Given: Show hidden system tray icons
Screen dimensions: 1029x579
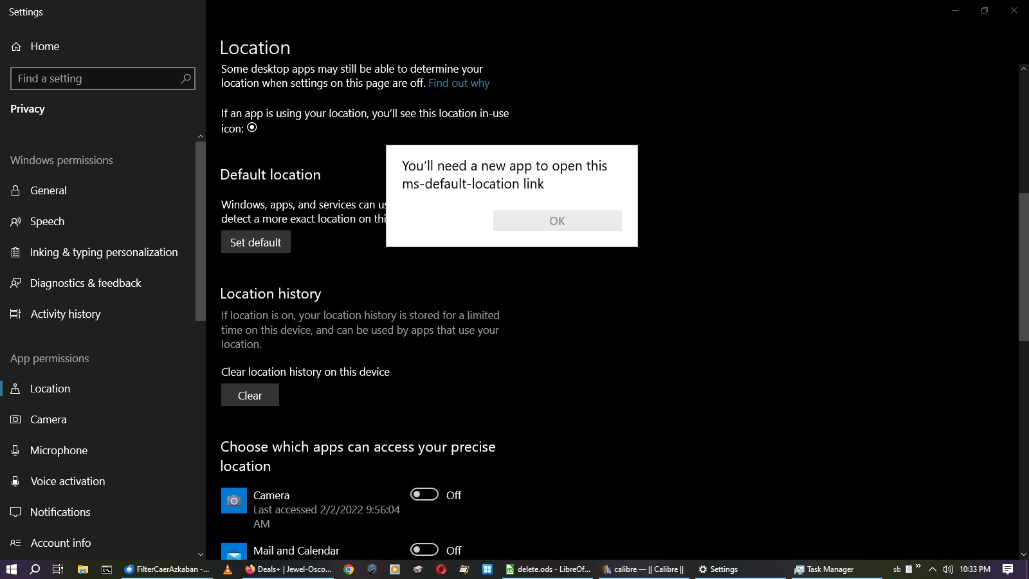Looking at the screenshot, I should point(932,569).
